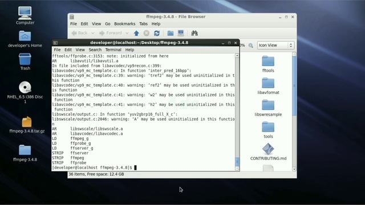Screen dimensions: 365x205
Task: Click the zoom magnifier icon in File Browser
Action: point(251,46)
